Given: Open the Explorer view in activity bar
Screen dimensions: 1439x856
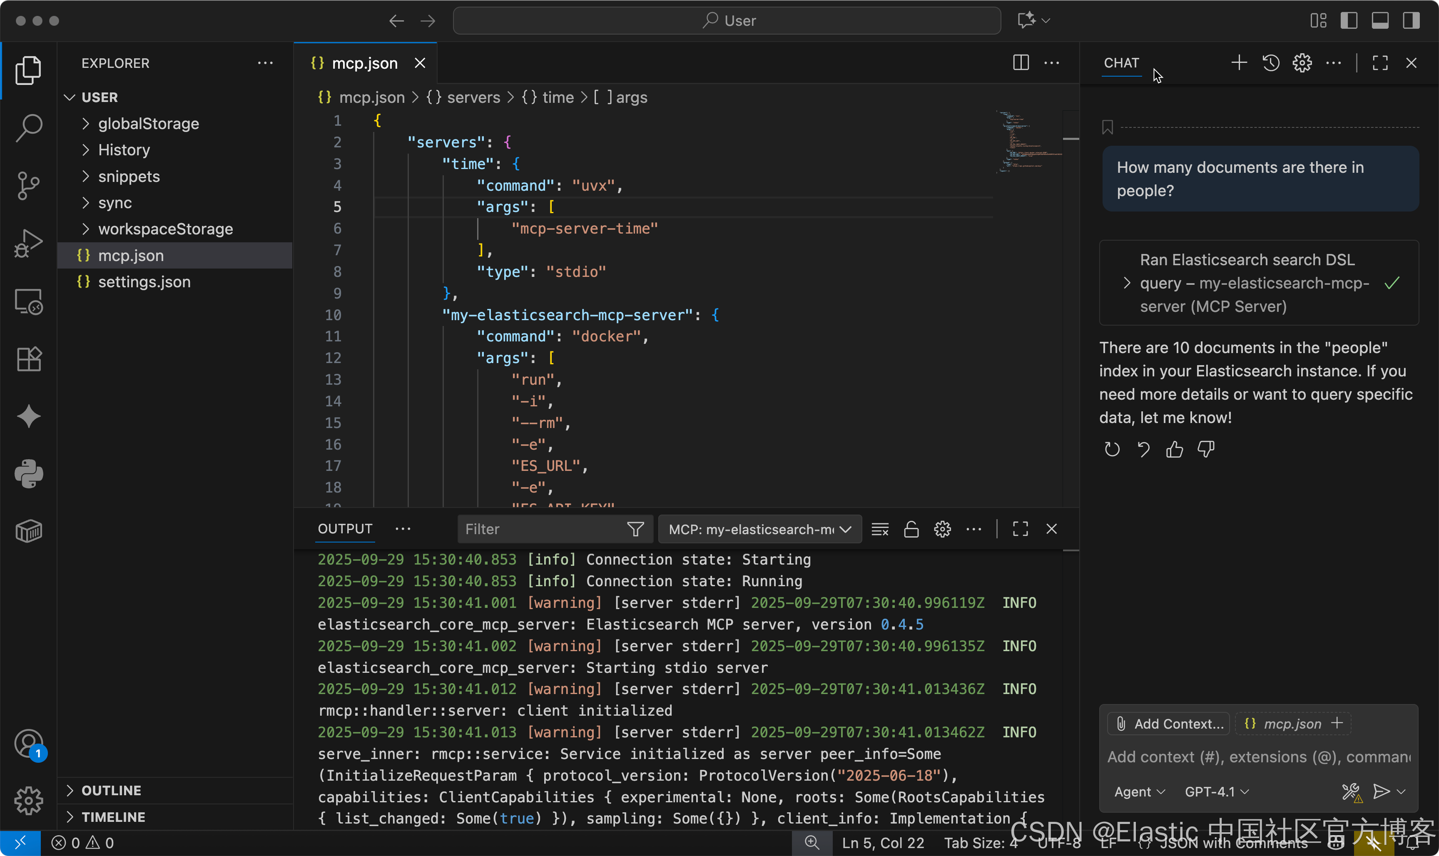Looking at the screenshot, I should (x=28, y=70).
